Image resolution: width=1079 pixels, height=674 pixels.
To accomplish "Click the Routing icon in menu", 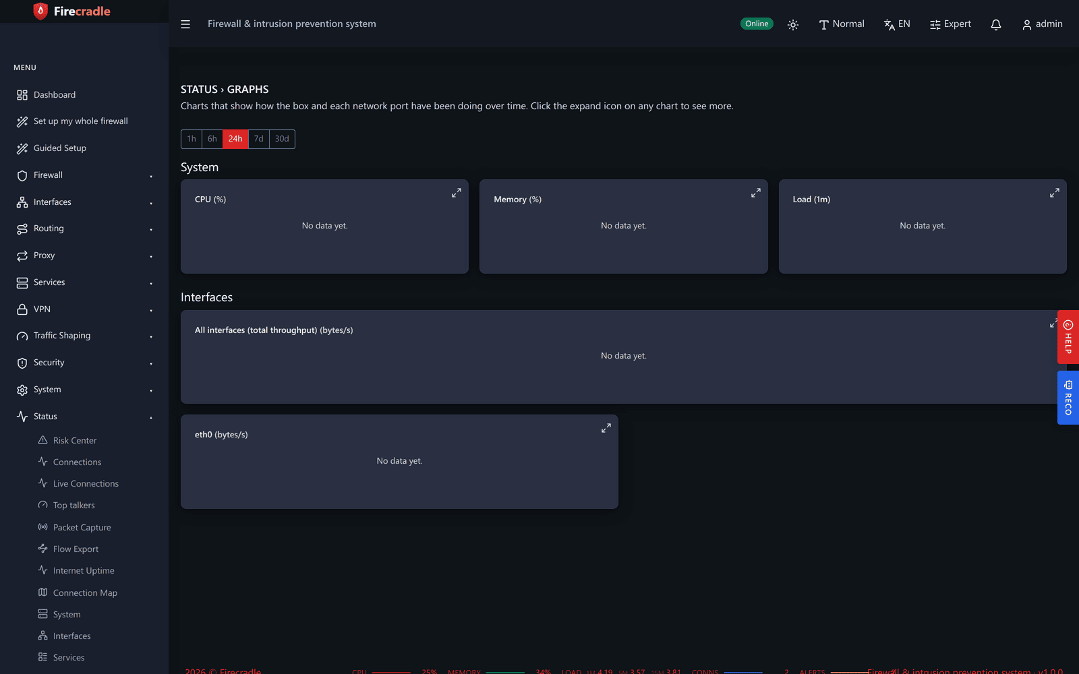I will coord(22,228).
